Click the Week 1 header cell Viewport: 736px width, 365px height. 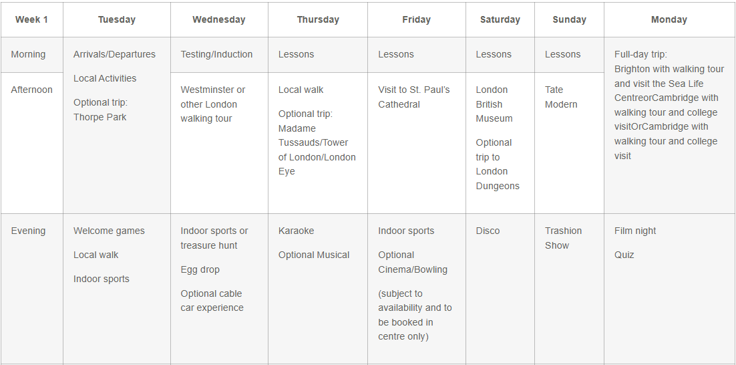tap(31, 19)
